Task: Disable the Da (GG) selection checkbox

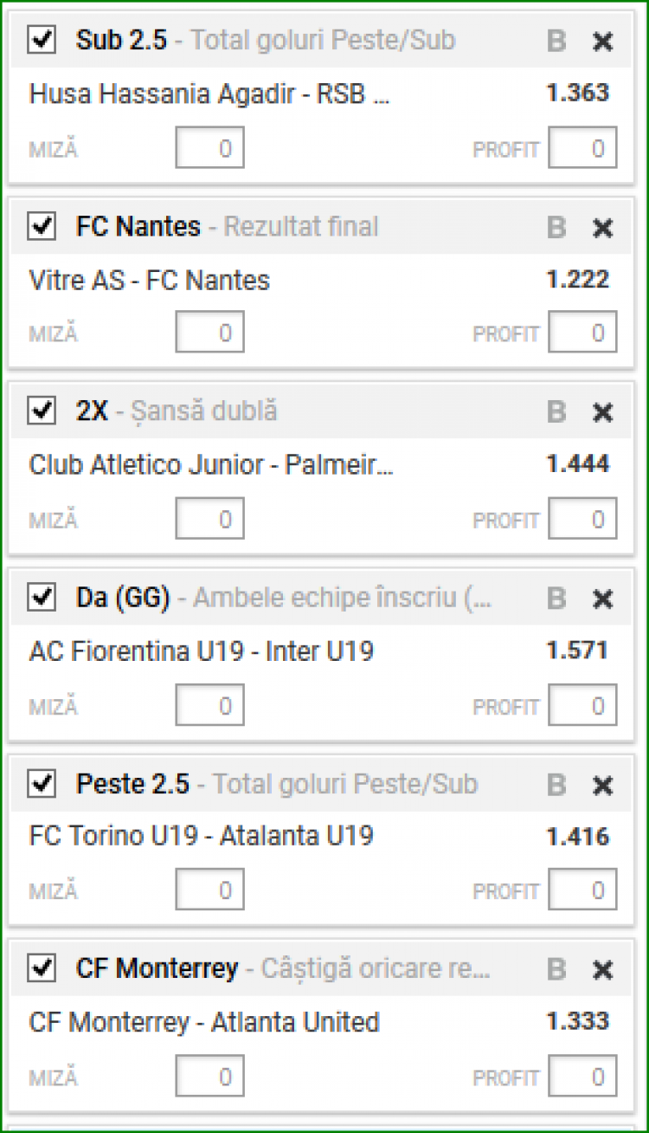Action: tap(42, 598)
